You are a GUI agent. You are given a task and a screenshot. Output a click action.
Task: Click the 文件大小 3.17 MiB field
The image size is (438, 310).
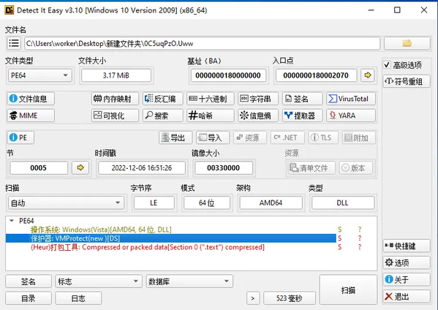click(116, 75)
